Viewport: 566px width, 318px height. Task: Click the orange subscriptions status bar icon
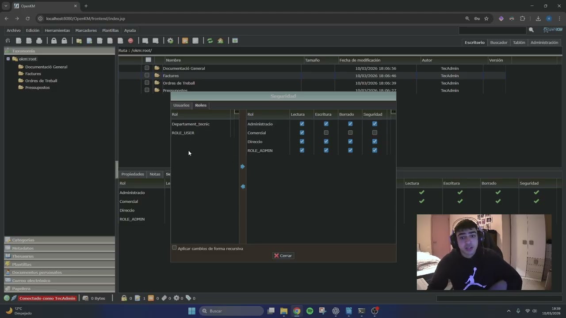pos(151,298)
